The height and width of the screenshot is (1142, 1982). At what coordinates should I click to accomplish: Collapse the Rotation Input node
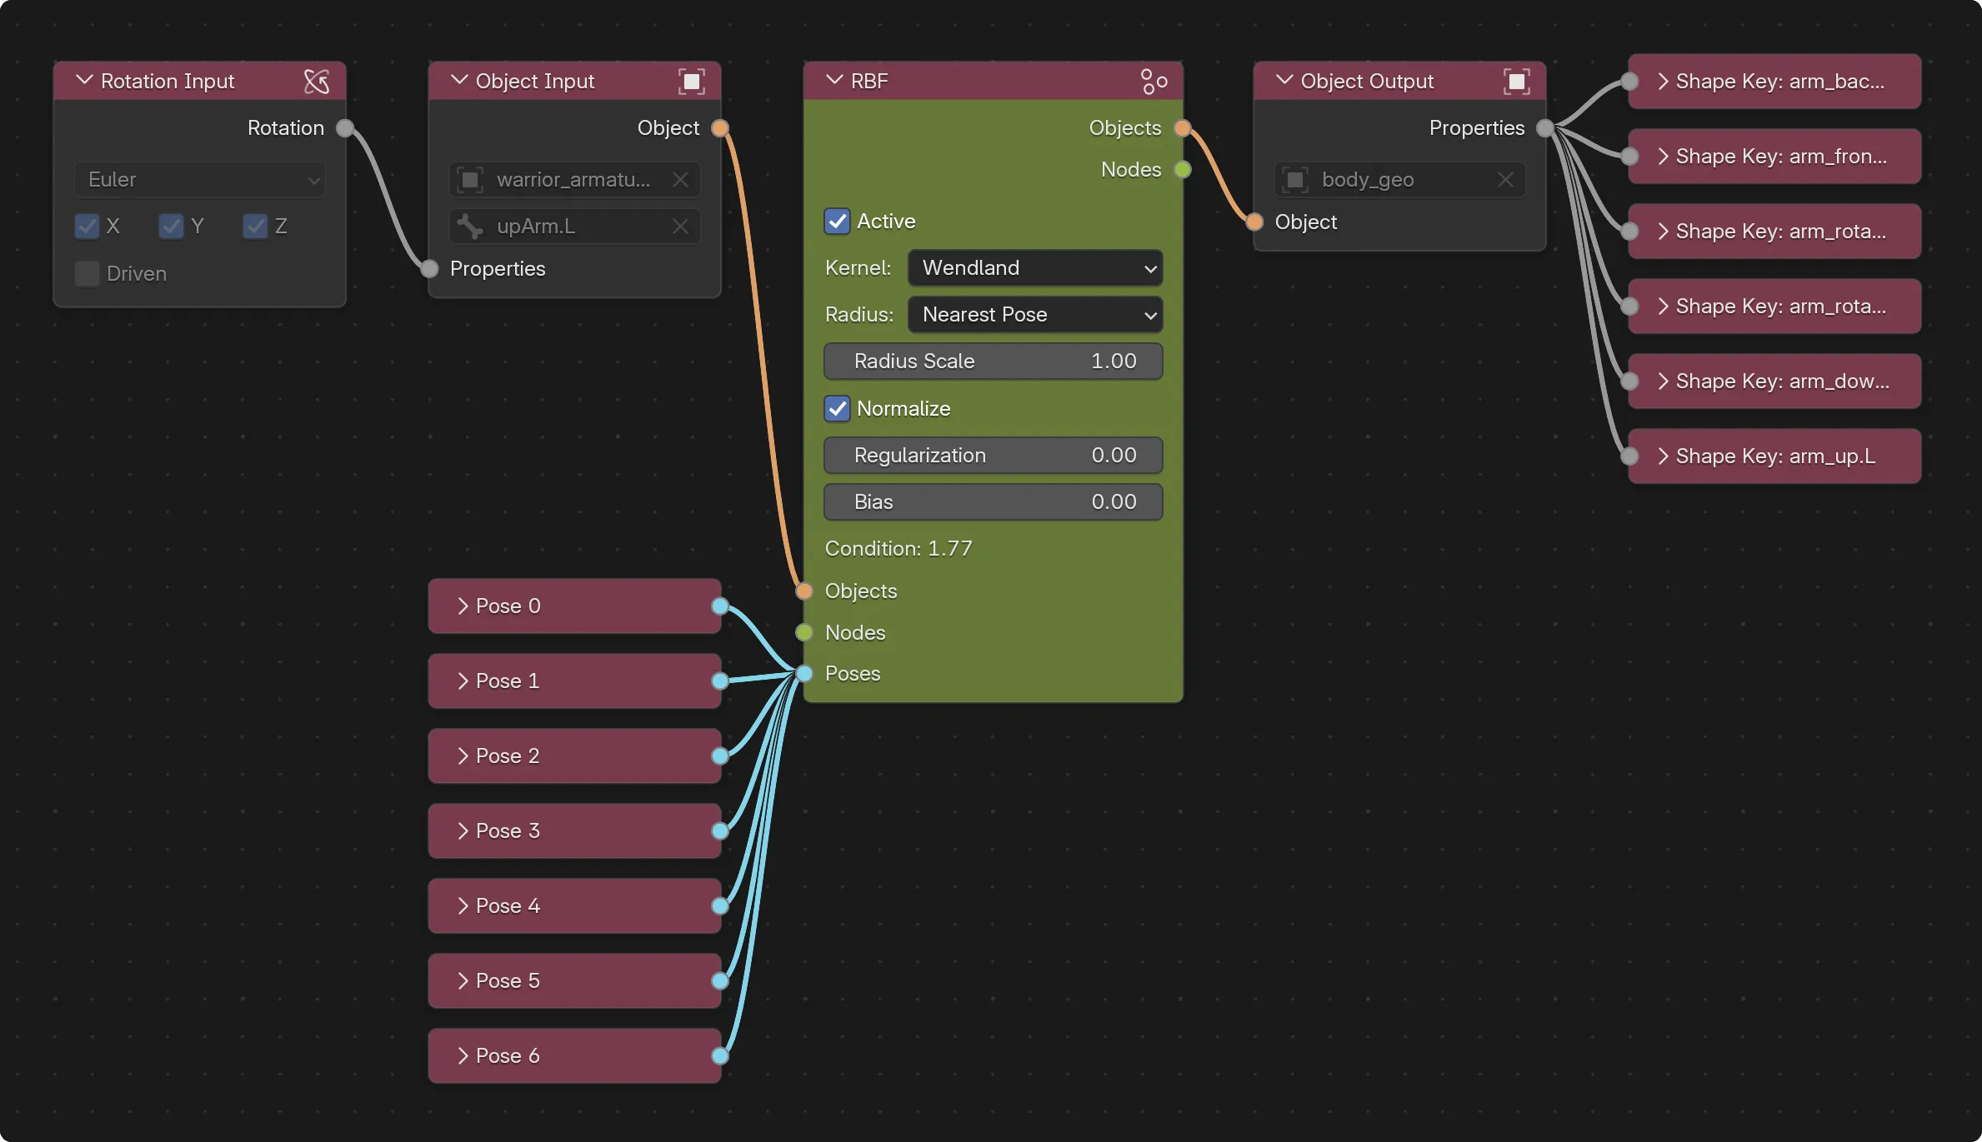pyautogui.click(x=84, y=81)
